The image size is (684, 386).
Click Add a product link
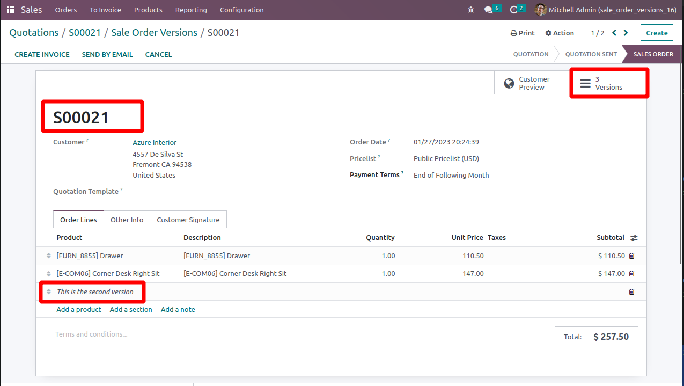tap(79, 309)
